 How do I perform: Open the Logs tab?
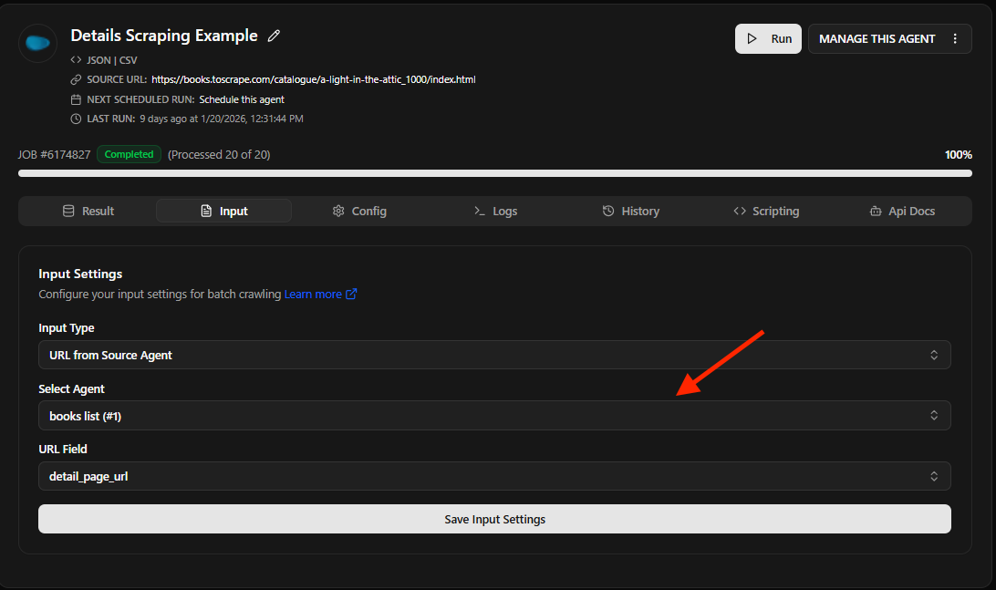pyautogui.click(x=495, y=211)
